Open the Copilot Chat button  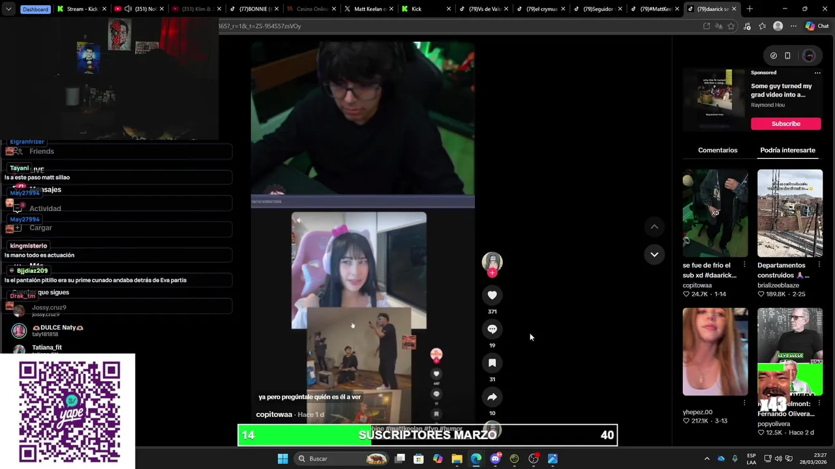pyautogui.click(x=817, y=26)
